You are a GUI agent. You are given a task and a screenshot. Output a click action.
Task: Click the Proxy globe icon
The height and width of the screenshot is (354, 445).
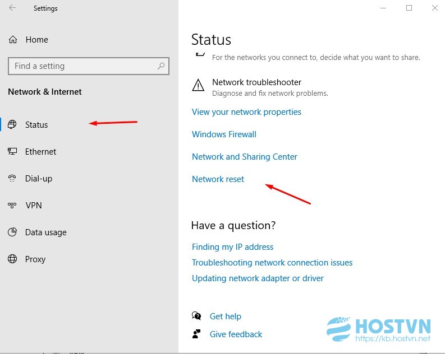coord(12,259)
